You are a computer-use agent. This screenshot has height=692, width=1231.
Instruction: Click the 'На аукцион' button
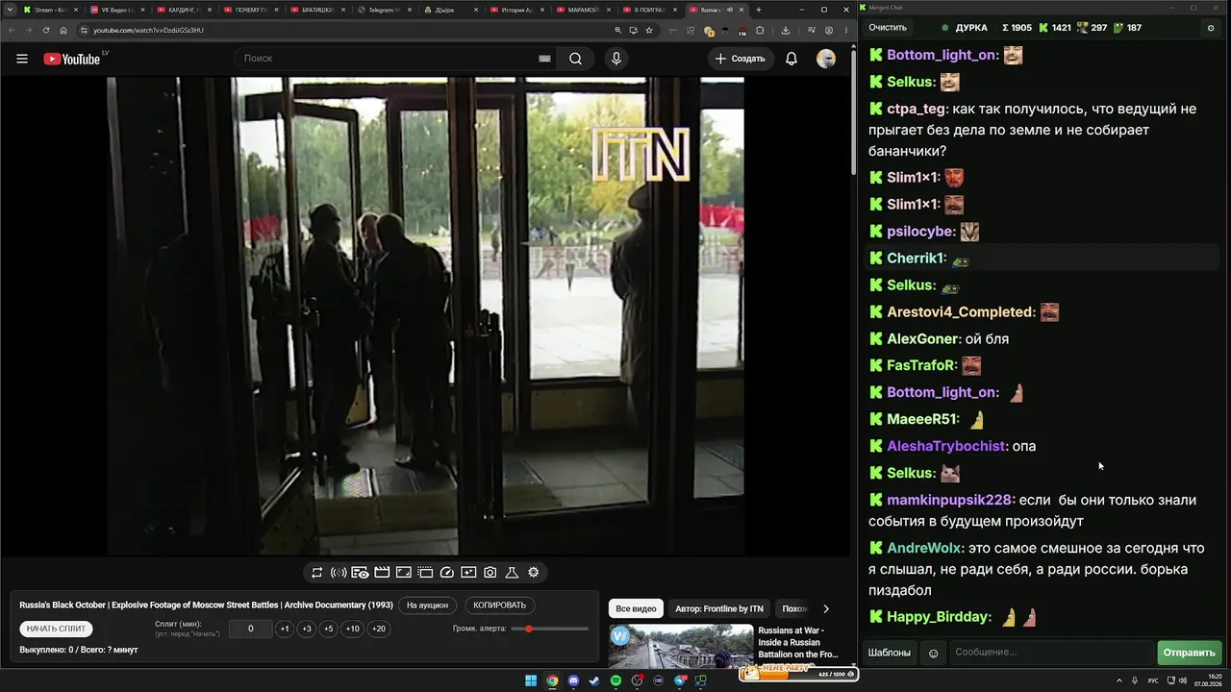pos(427,605)
